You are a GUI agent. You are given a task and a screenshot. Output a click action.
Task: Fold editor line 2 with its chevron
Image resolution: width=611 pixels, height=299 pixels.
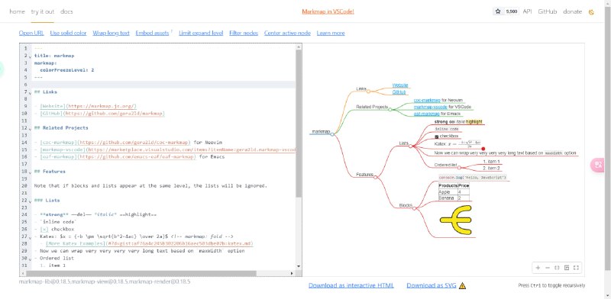pos(31,56)
